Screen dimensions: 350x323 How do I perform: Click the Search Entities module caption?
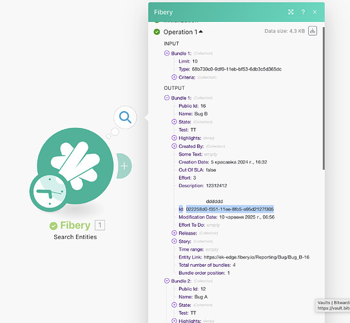coord(75,237)
